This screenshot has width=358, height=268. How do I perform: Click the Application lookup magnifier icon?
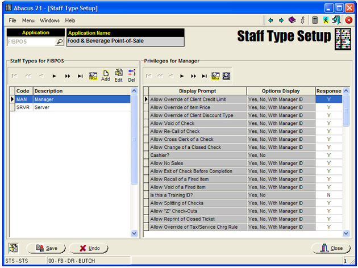(59, 42)
